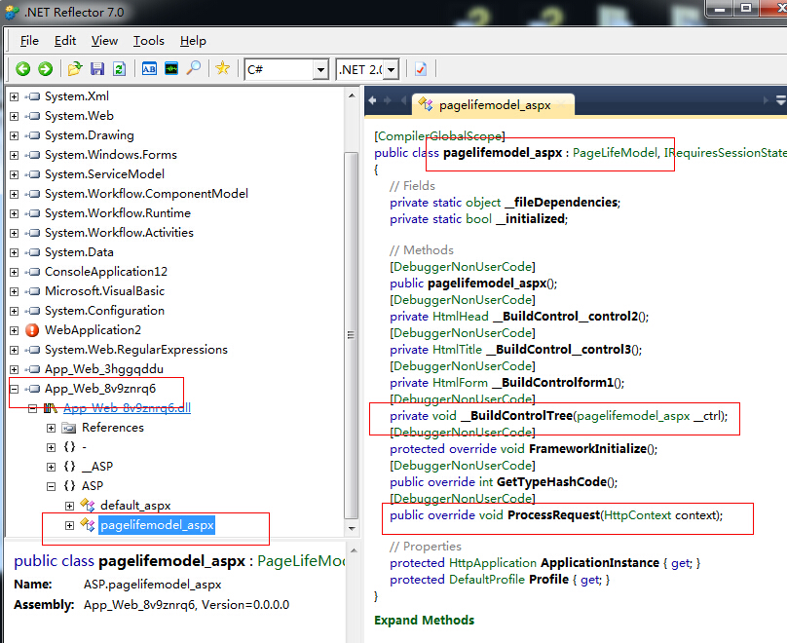Click the Expand Methods link
The height and width of the screenshot is (643, 787).
(x=424, y=621)
